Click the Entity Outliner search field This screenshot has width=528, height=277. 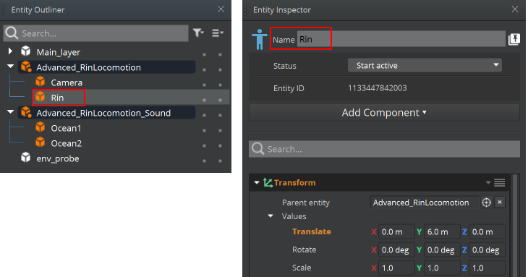point(95,33)
